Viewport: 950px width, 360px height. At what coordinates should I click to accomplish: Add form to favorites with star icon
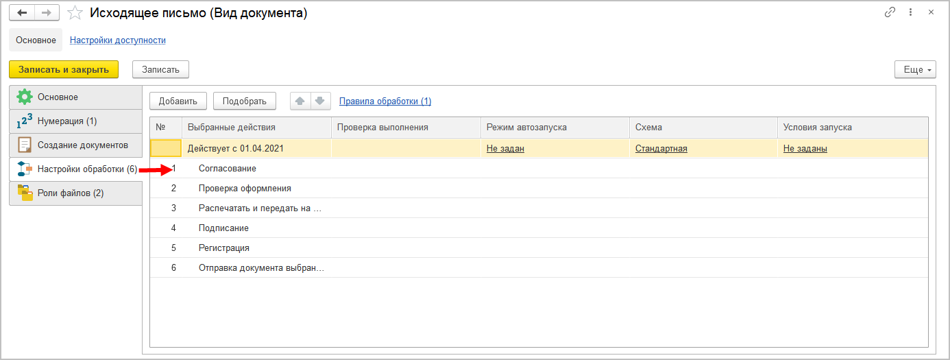75,13
